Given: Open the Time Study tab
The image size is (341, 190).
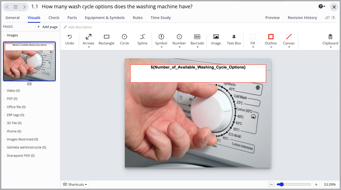Looking at the screenshot, I should click(x=161, y=18).
